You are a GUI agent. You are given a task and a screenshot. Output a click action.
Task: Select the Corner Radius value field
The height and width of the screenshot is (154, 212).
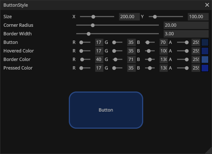[x=186, y=25]
